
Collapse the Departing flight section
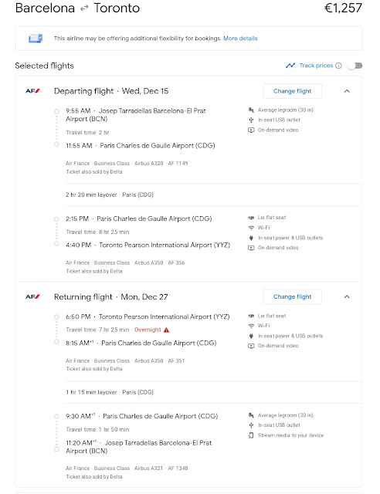pos(347,91)
